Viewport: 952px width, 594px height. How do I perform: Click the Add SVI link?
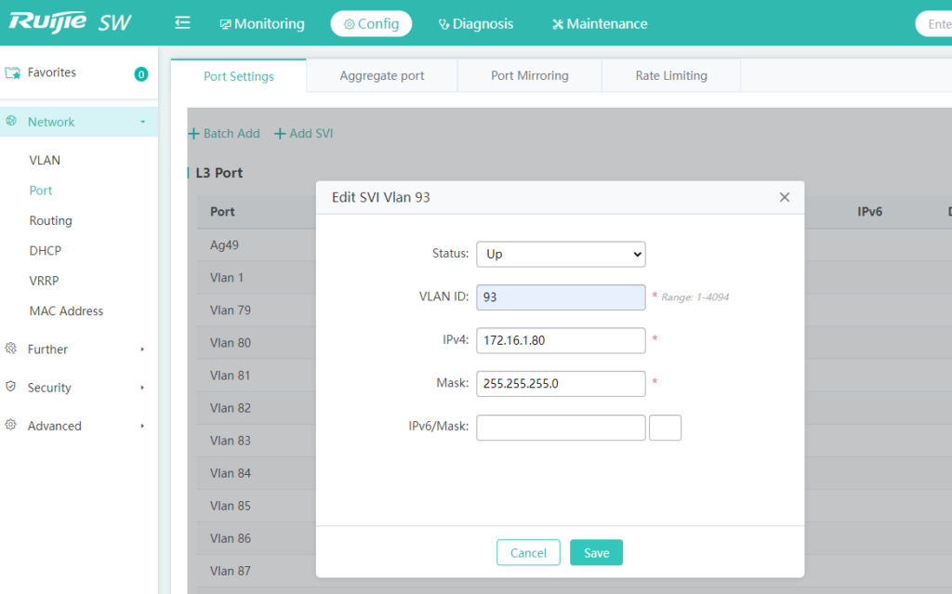(303, 133)
